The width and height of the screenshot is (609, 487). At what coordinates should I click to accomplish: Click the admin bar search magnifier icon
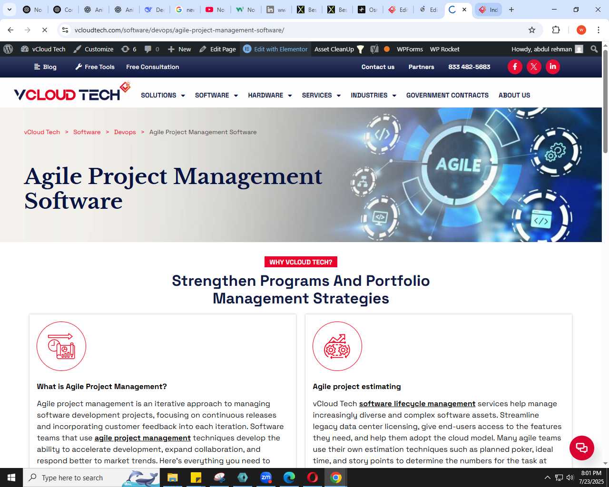pyautogui.click(x=594, y=49)
